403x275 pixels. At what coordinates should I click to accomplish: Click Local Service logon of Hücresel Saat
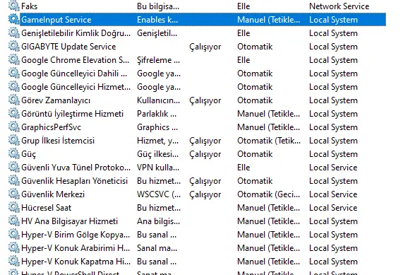pos(333,208)
